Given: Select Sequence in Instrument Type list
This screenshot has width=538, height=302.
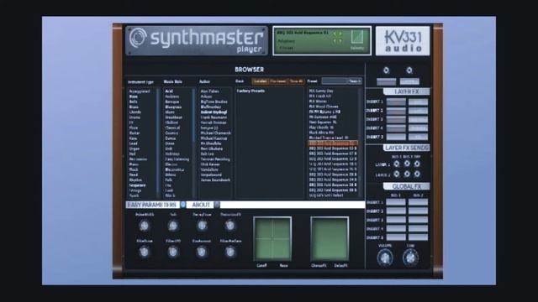Looking at the screenshot, I should [137, 185].
